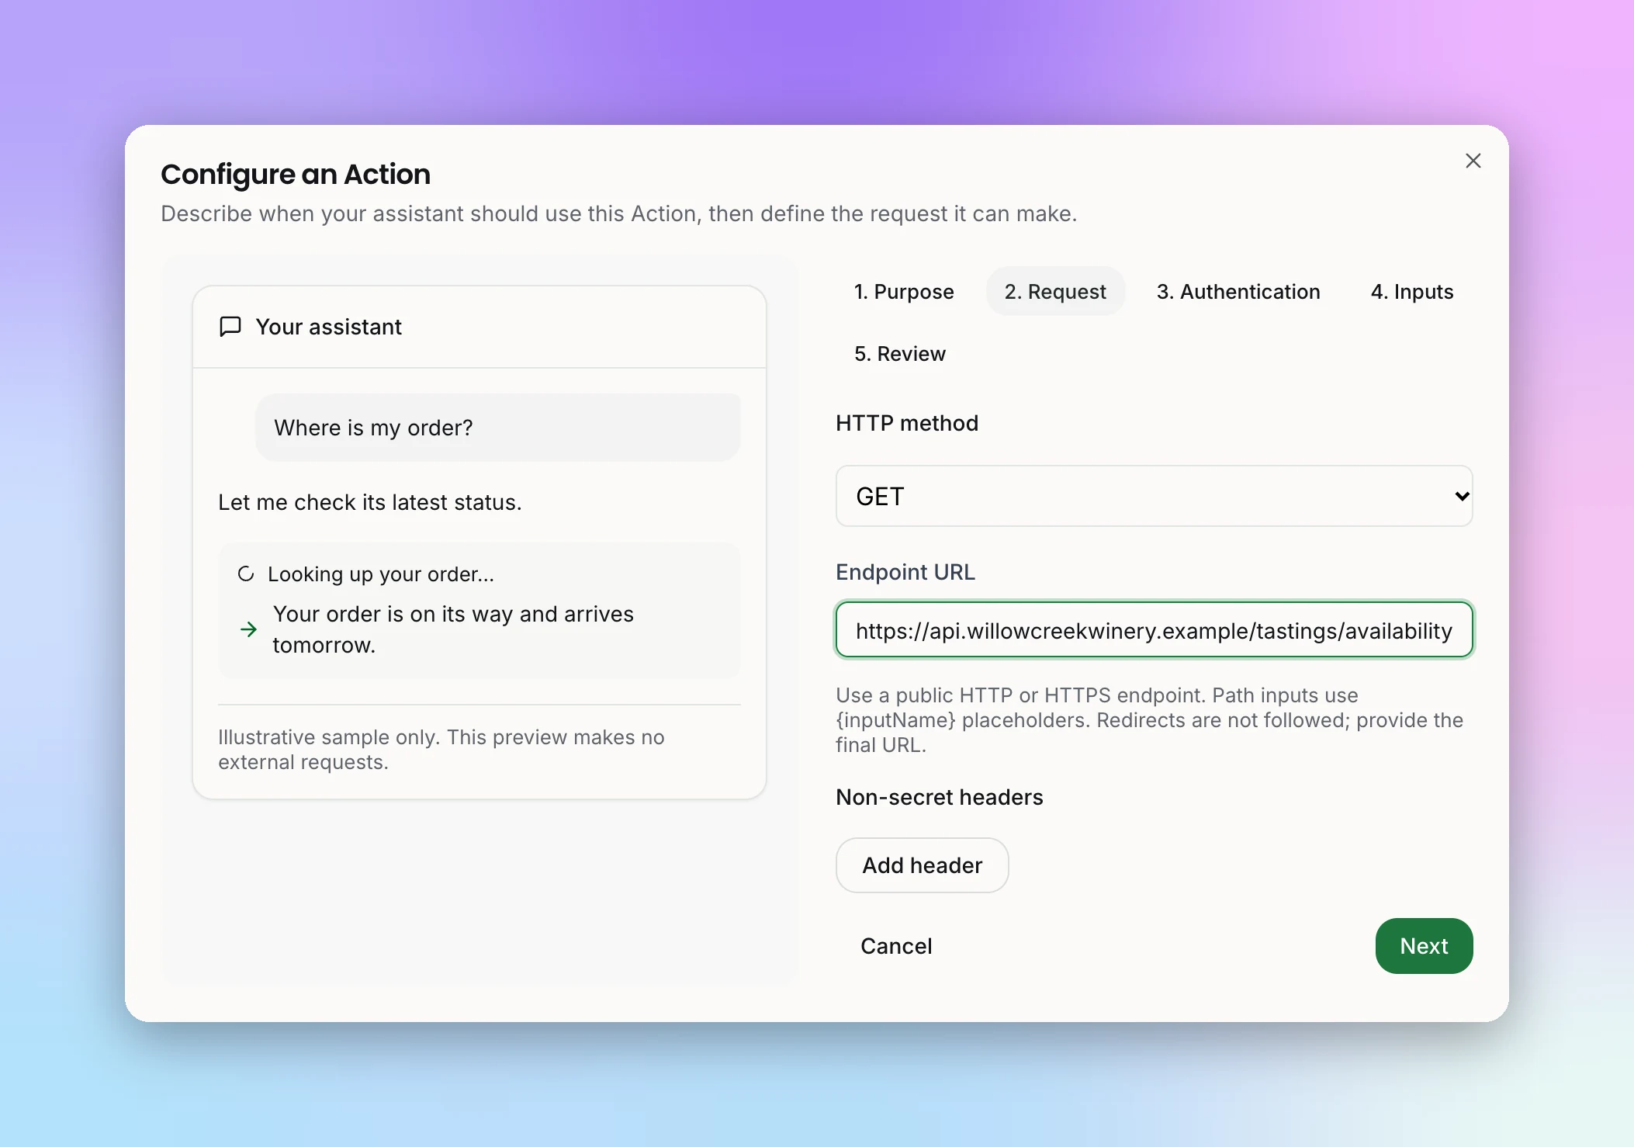Click the chat bubble icon beside Your assistant

(230, 327)
